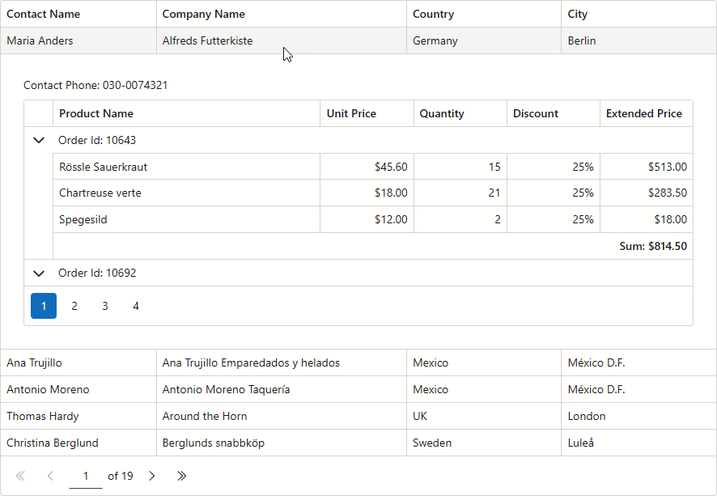Select Alfreds Futterkiste company cell

click(282, 40)
